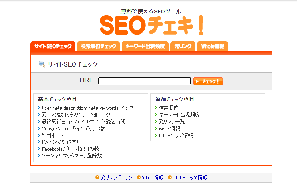Click green arrow bullet beside 発リンク一覧
The image size is (297, 183).
156,122
